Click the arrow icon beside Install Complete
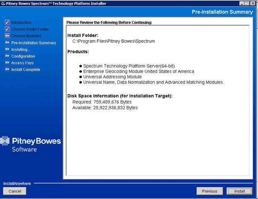The width and height of the screenshot is (258, 199). coord(7,69)
